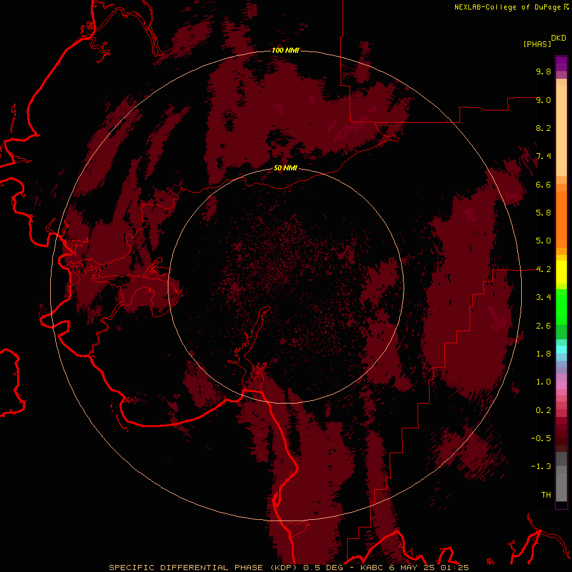
Task: Click the 0.2 scale value
Action: tap(543, 411)
